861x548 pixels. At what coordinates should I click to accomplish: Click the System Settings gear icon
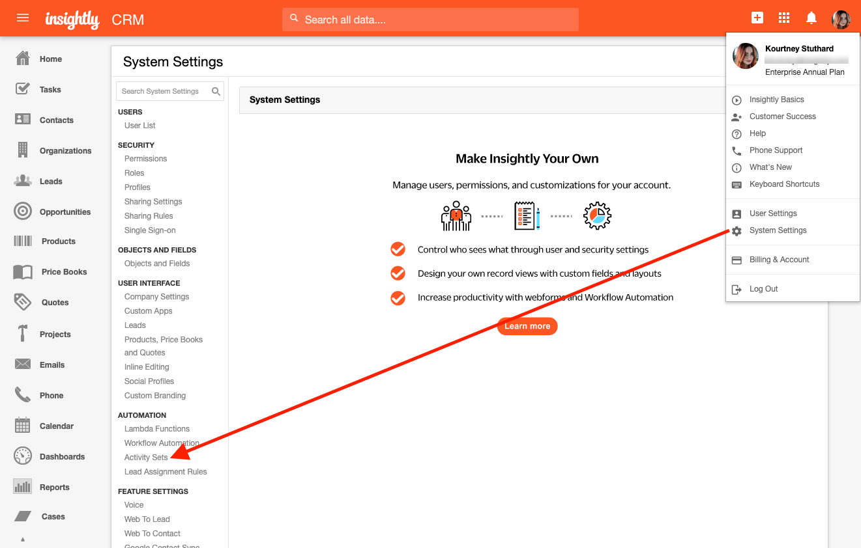[x=737, y=230]
